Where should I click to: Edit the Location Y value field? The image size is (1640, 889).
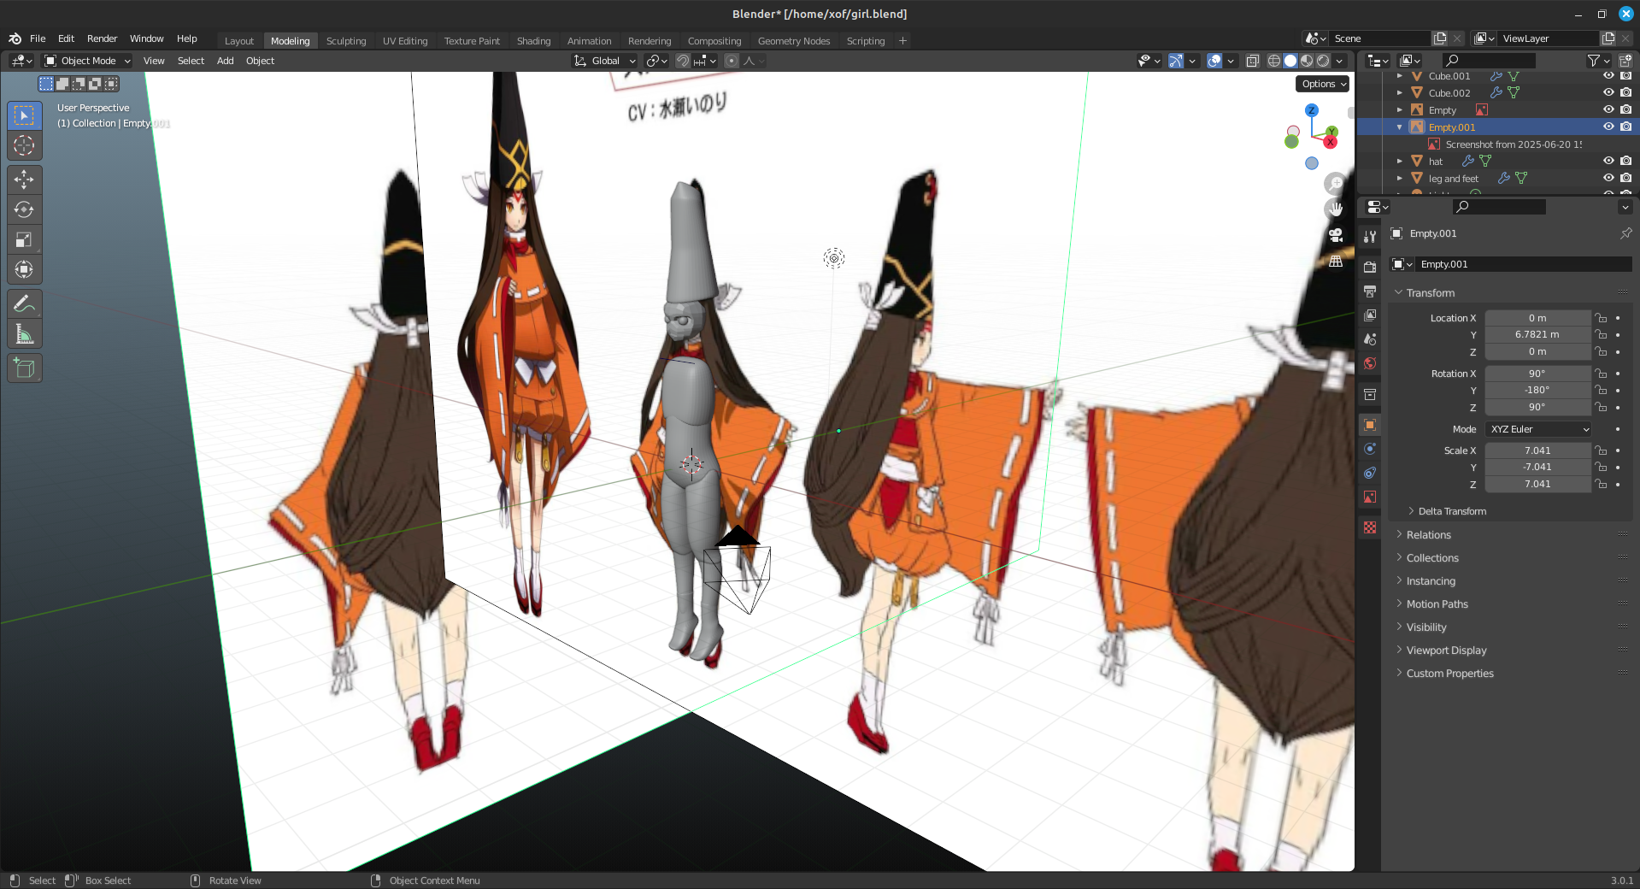[1537, 335]
